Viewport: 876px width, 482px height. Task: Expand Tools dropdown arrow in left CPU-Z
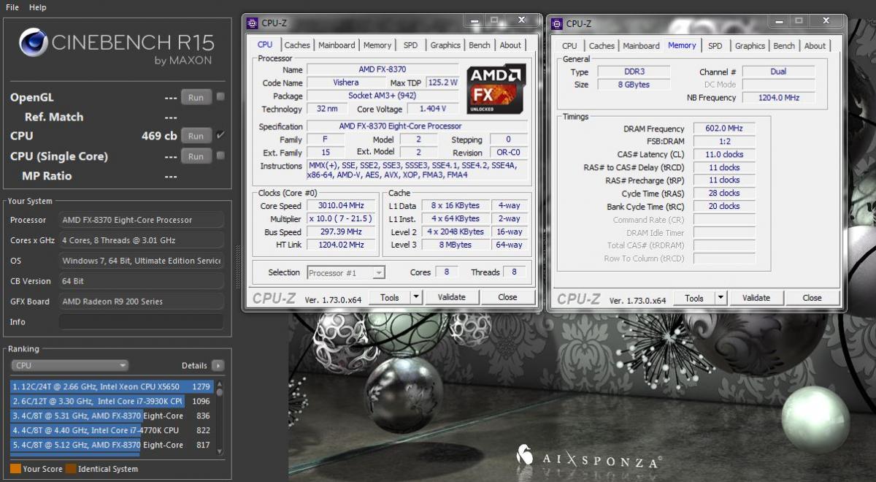416,297
